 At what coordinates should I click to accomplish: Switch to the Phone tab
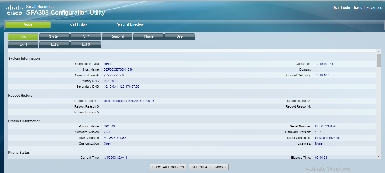tap(148, 36)
